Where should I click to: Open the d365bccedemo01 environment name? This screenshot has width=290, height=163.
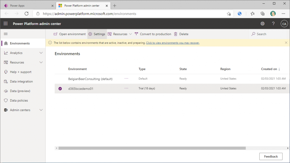point(81,89)
